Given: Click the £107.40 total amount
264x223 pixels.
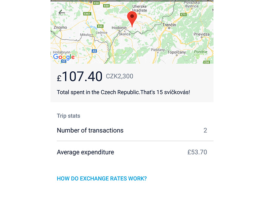Looking at the screenshot, I should [x=79, y=76].
